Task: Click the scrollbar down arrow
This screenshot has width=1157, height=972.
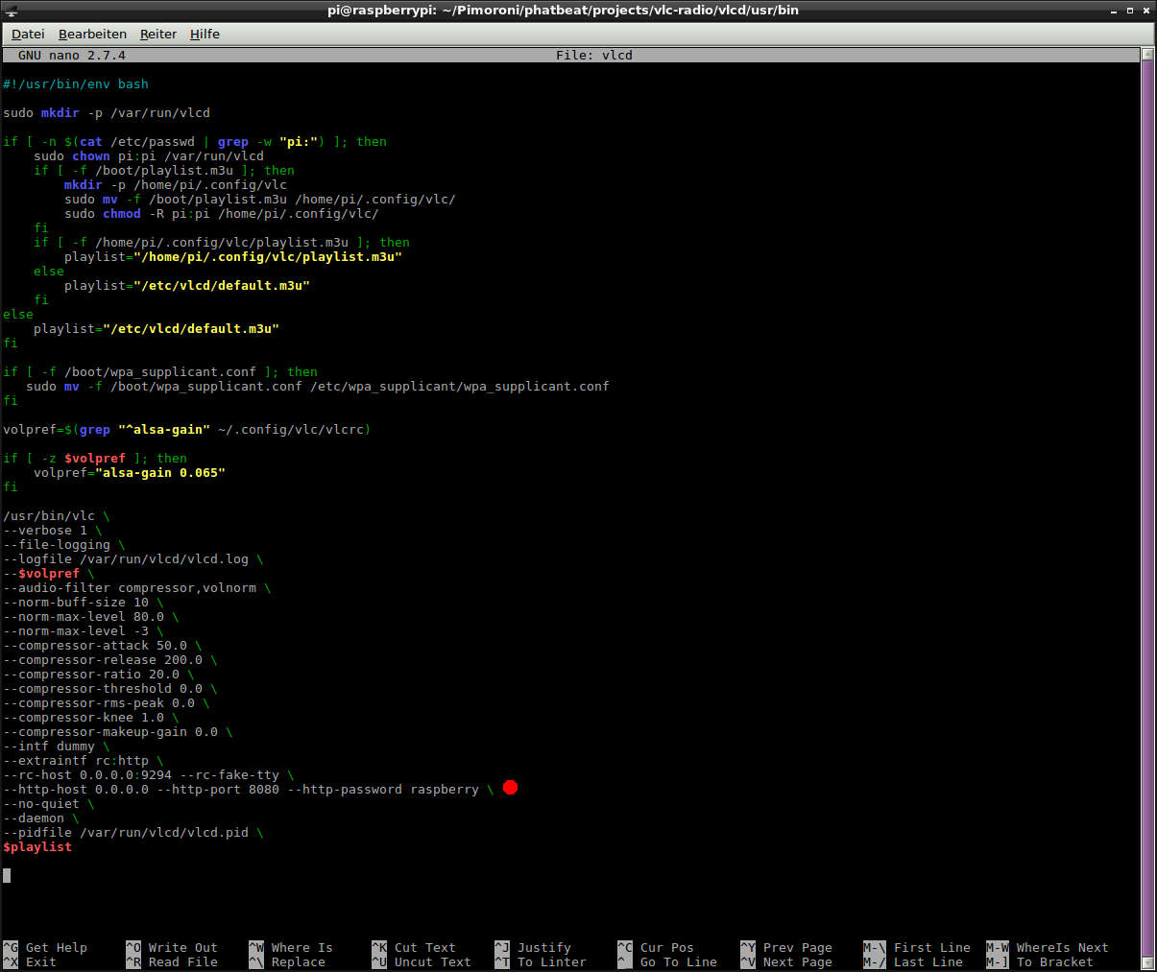Action: (1147, 964)
